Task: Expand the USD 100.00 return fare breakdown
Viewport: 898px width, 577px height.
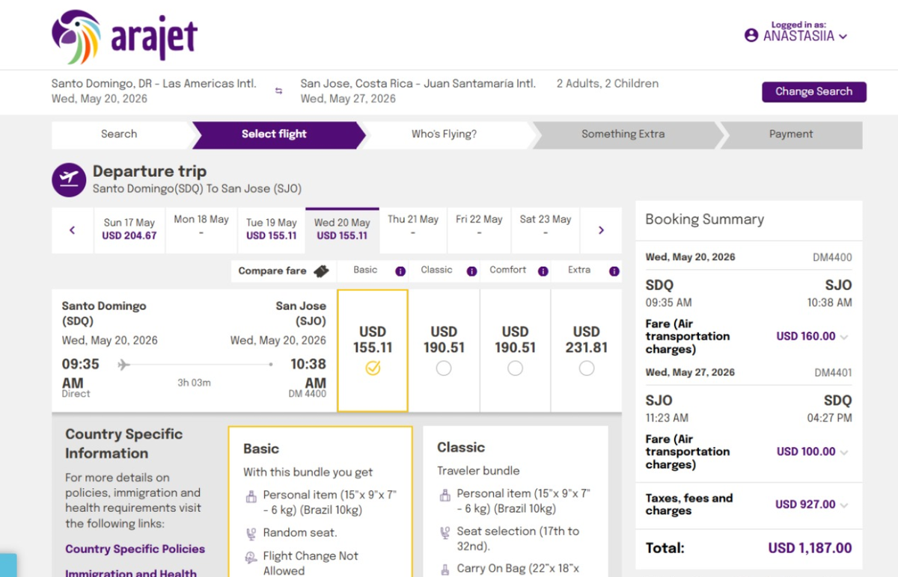Action: pyautogui.click(x=844, y=452)
